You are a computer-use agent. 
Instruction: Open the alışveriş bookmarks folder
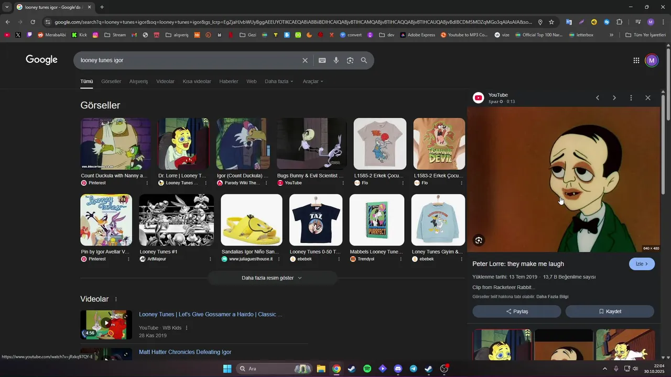178,35
